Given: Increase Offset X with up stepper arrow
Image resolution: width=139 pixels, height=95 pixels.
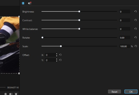Looking at the screenshot, I should (57, 54).
